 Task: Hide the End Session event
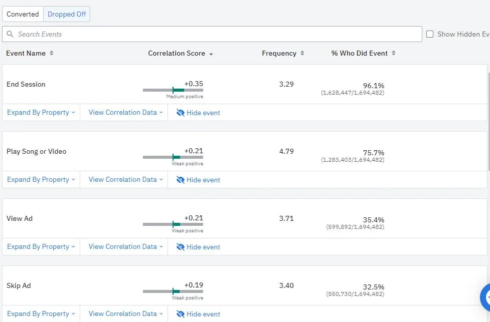[x=198, y=113]
